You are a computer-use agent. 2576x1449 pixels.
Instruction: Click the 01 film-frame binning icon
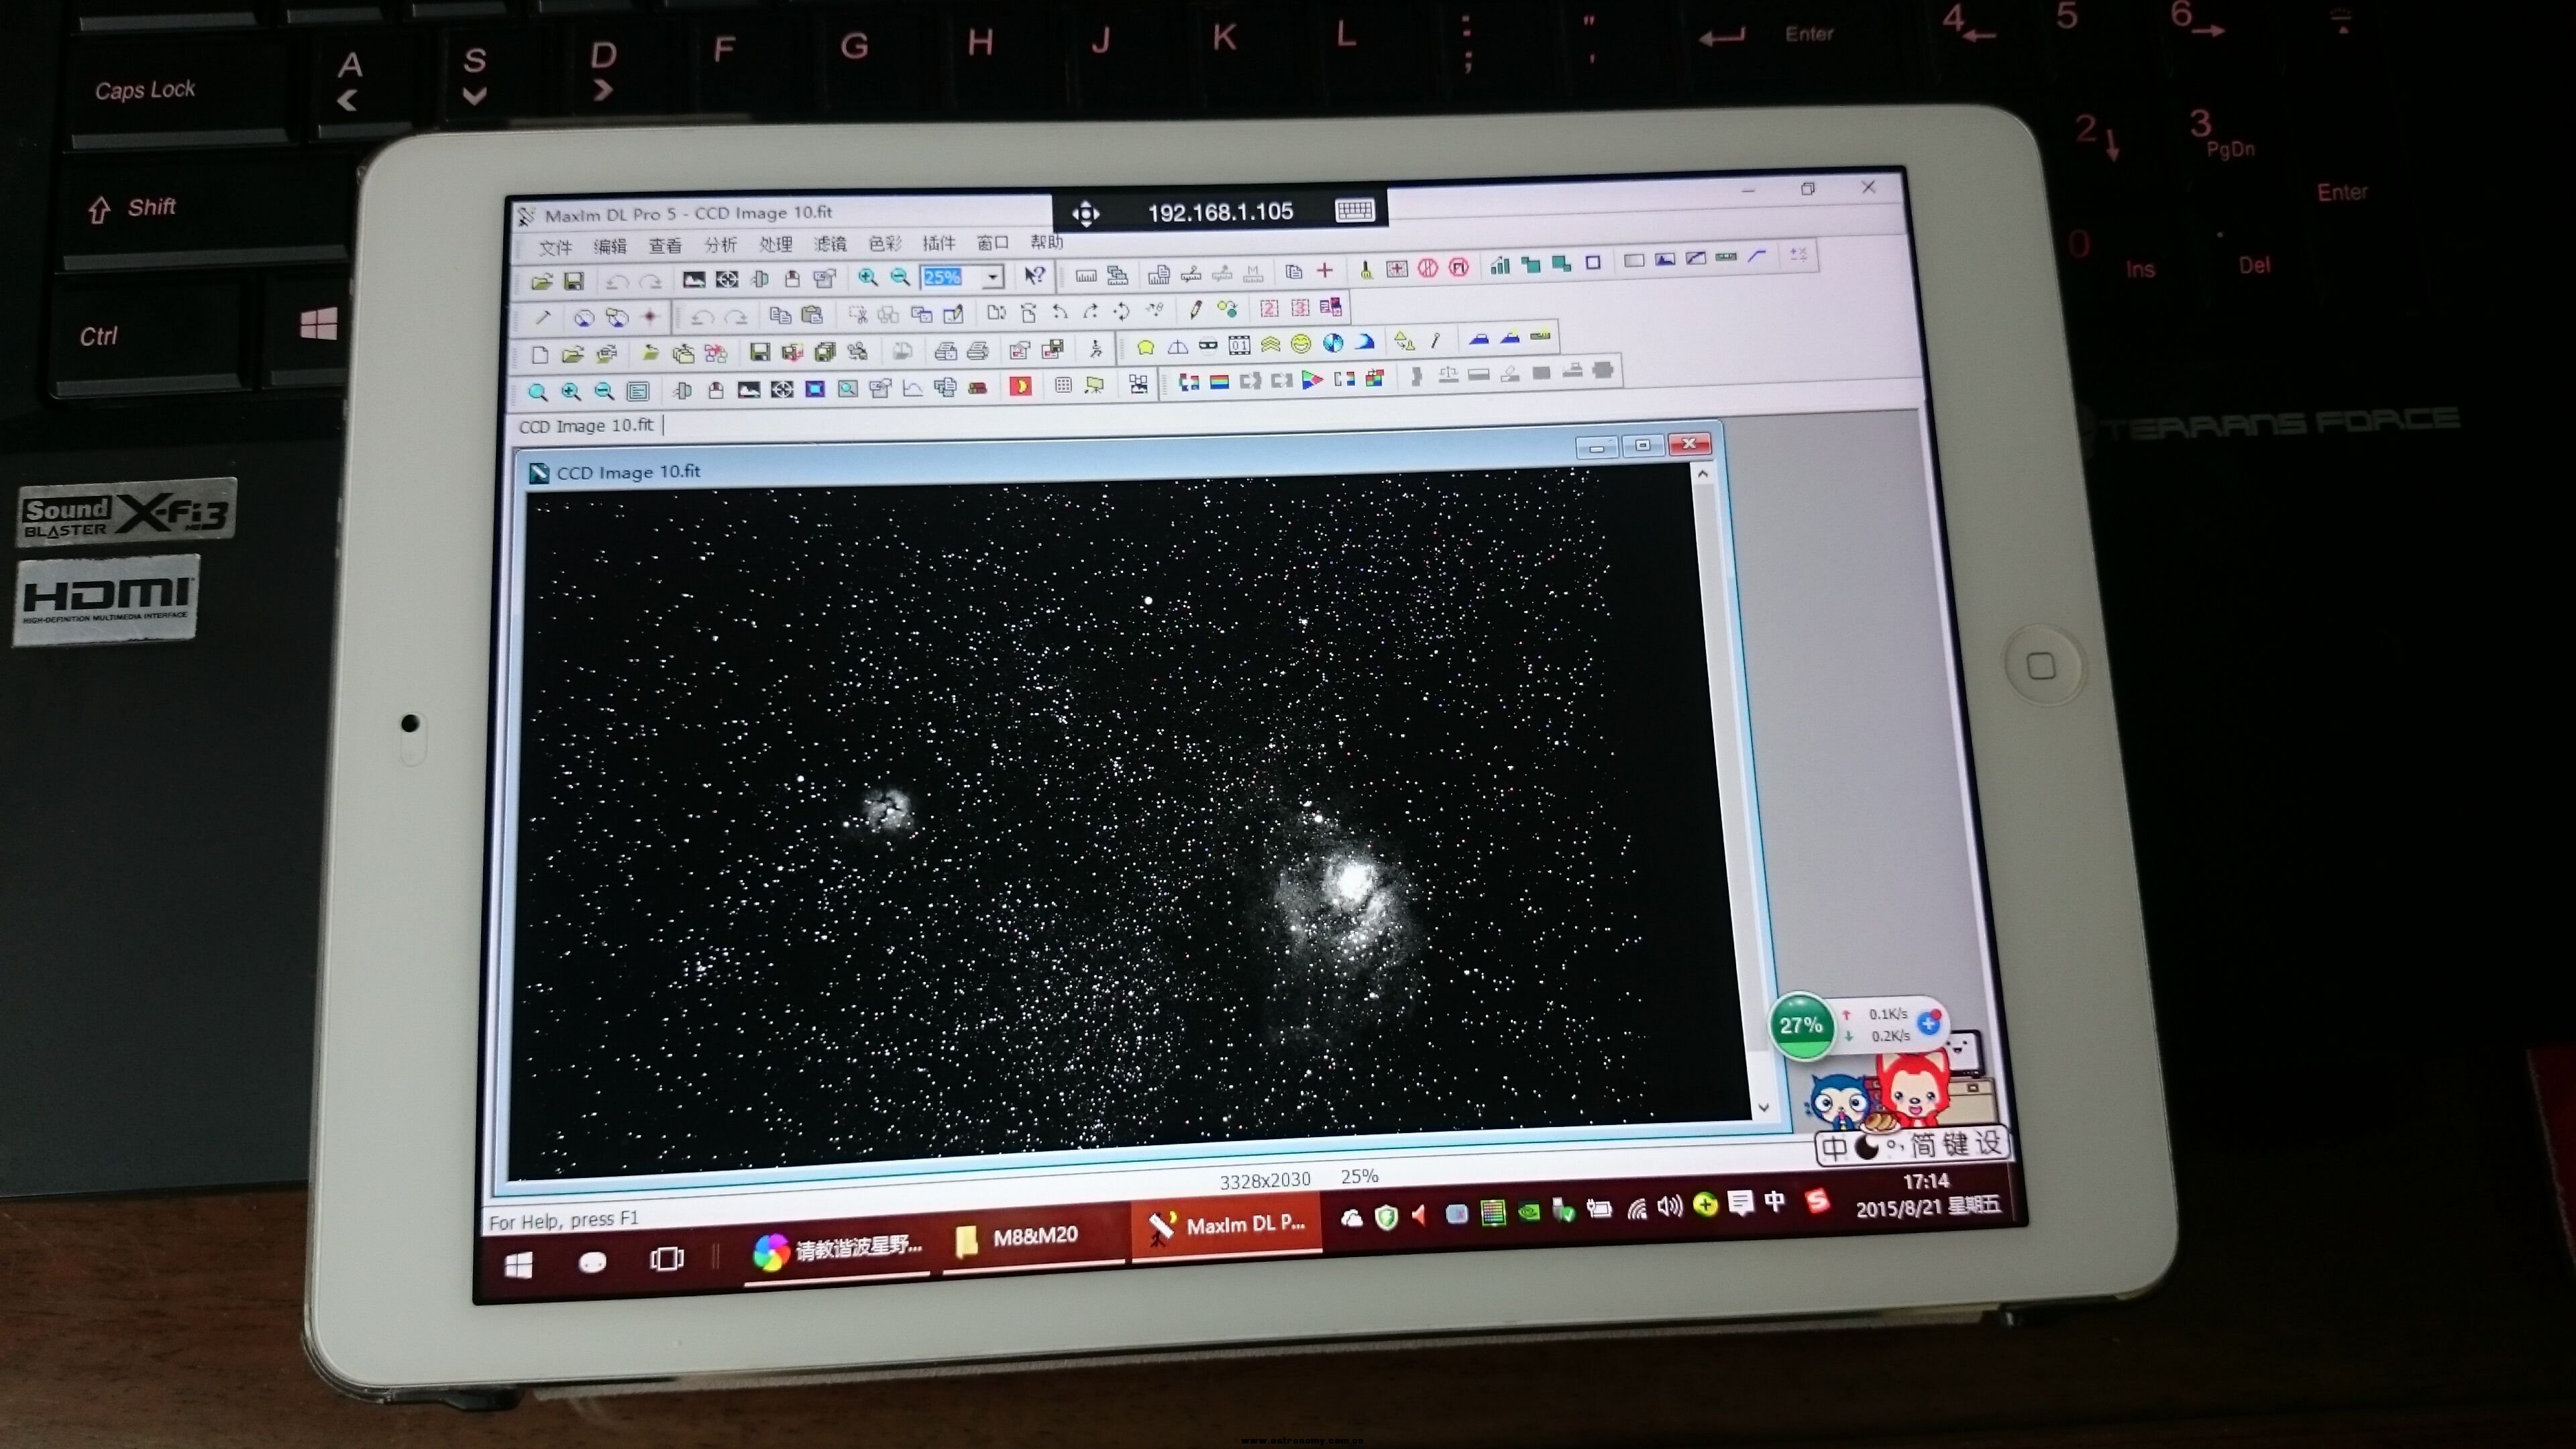pyautogui.click(x=1239, y=346)
